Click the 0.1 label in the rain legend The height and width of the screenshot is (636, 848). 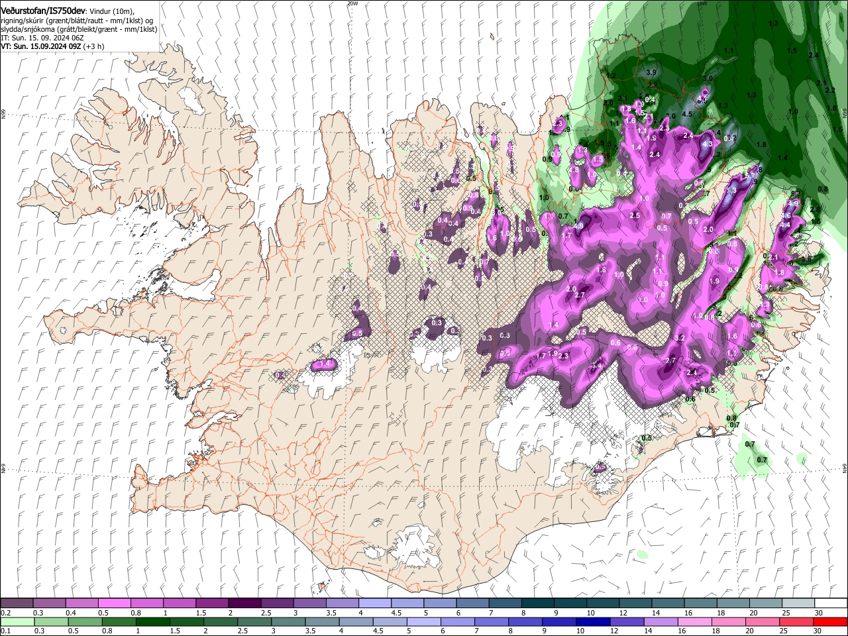[6, 631]
